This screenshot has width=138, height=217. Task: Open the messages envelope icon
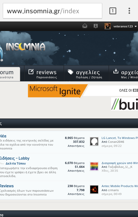pyautogui.click(x=85, y=26)
